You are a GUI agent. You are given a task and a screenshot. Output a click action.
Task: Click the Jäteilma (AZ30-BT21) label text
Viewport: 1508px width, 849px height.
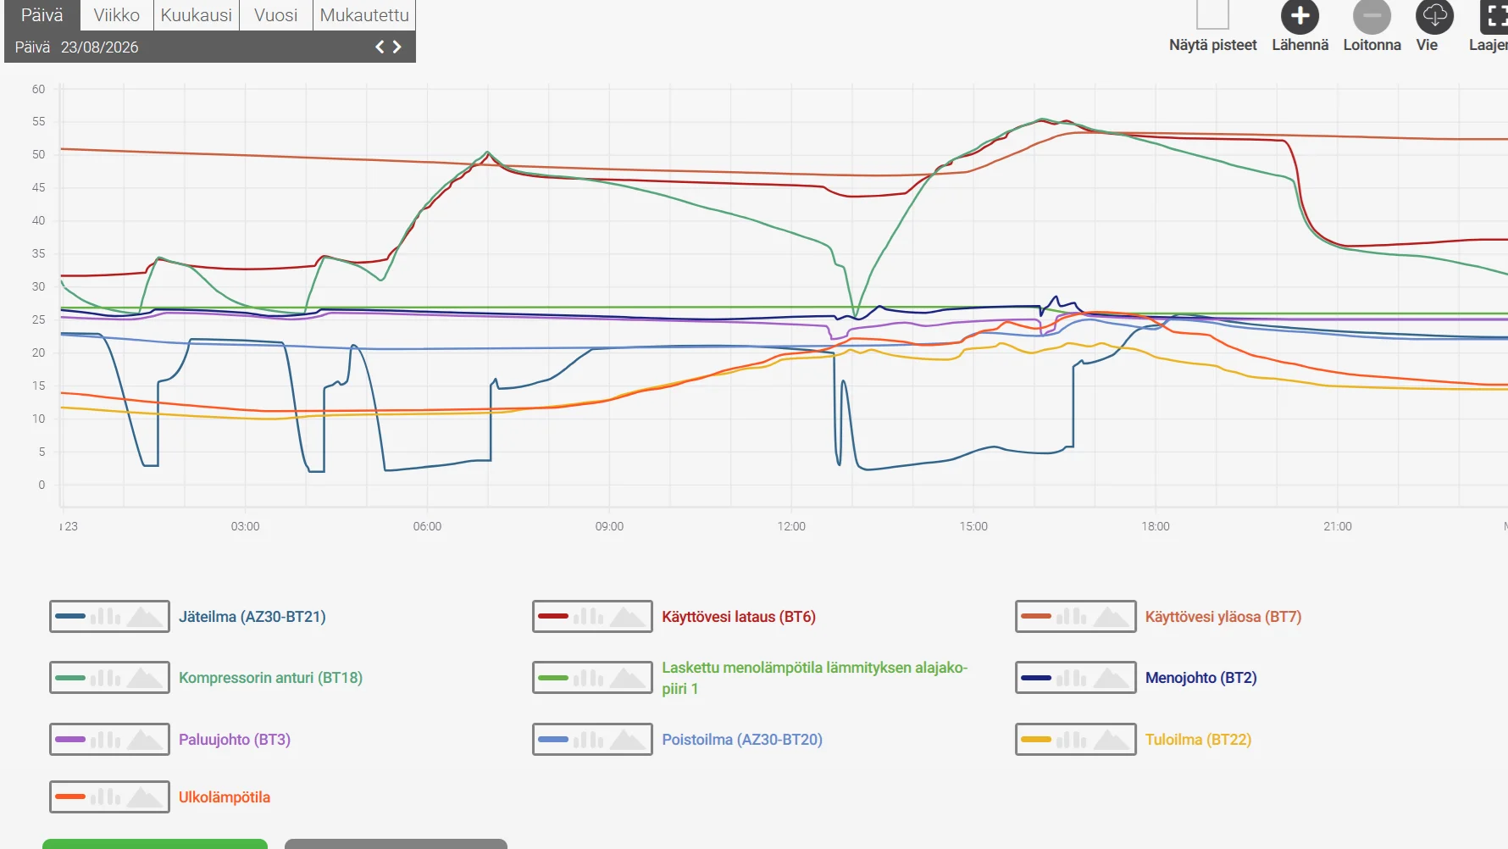point(252,617)
